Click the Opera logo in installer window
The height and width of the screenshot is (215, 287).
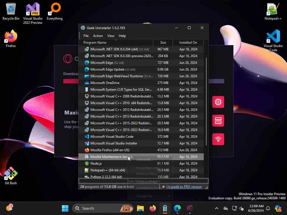tap(68, 59)
